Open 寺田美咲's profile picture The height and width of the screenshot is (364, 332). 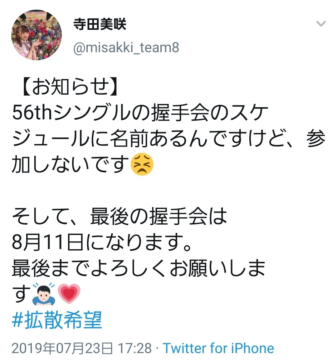(37, 35)
